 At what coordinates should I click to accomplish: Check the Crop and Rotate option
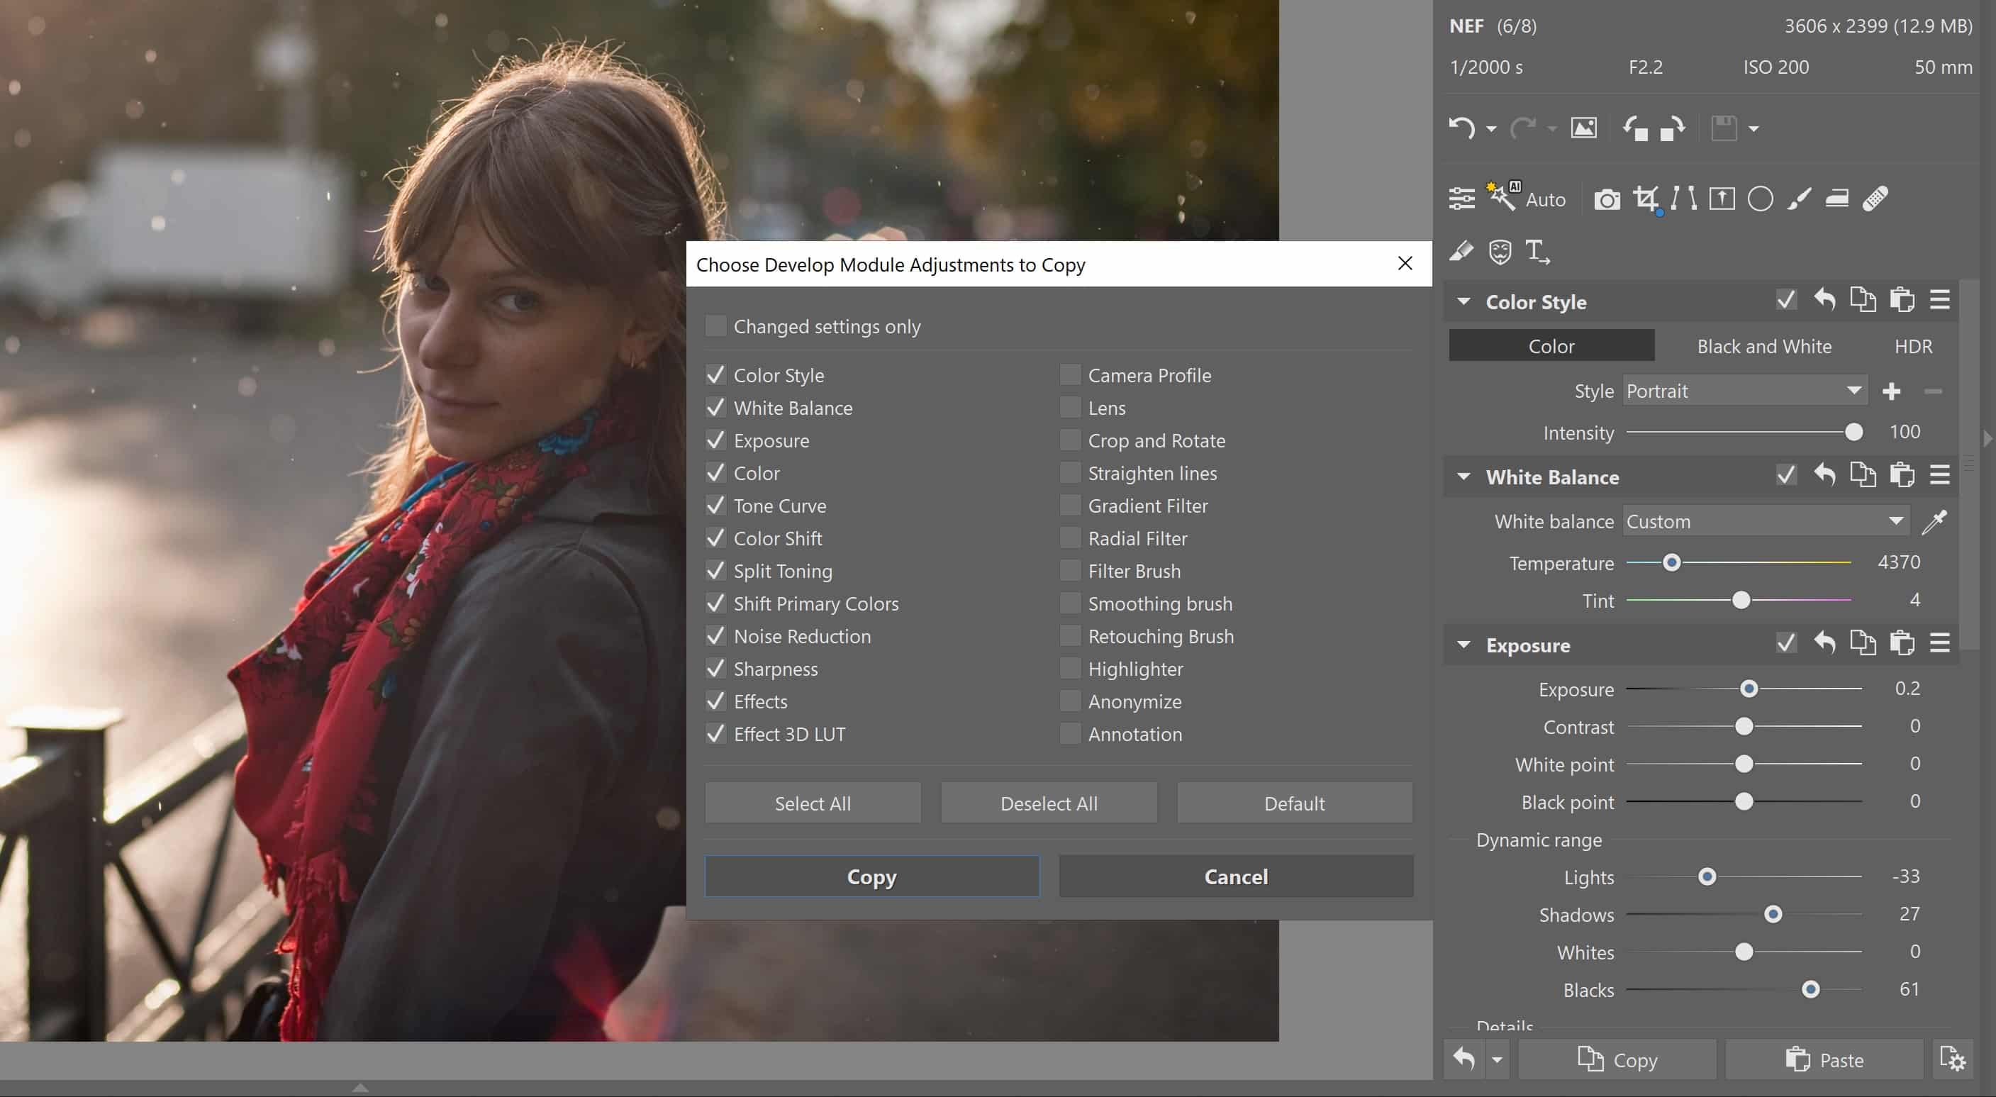1070,440
